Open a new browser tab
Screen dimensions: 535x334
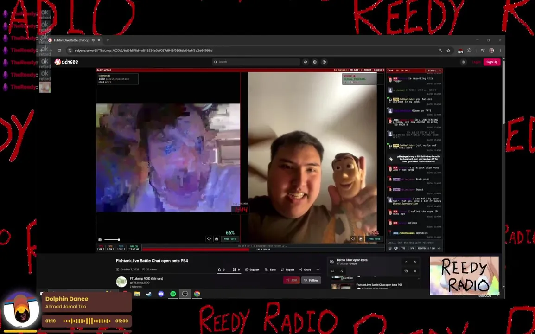[x=108, y=40]
